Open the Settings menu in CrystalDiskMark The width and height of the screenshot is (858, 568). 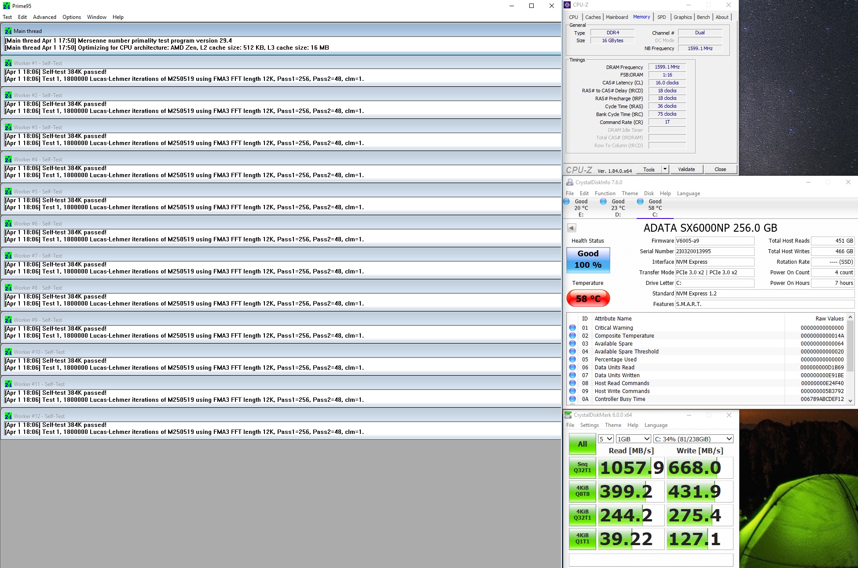tap(590, 425)
